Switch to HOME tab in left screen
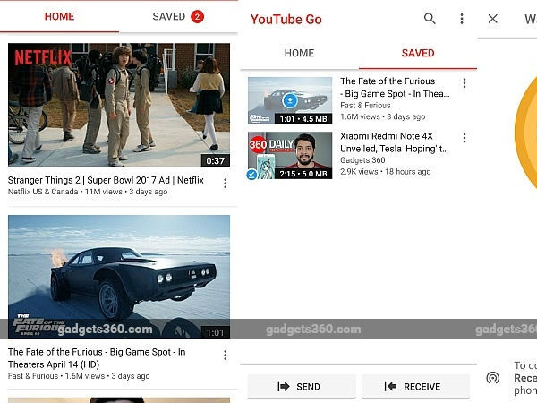The image size is (537, 403). point(59,16)
